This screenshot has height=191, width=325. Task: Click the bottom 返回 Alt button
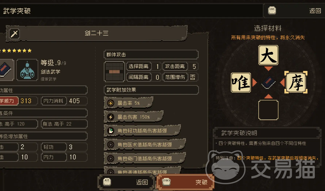click(x=126, y=182)
